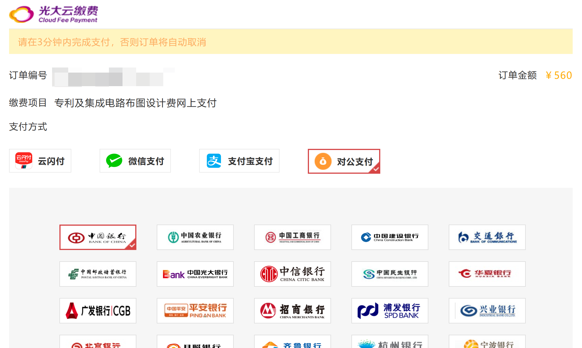Select 支付宝支付 Alipay payment method

tap(239, 161)
